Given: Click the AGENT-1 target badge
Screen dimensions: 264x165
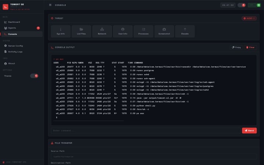Looking at the screenshot, I should [249, 18].
